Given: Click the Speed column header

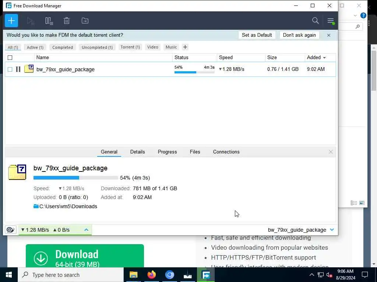Looking at the screenshot, I should 241,58.
